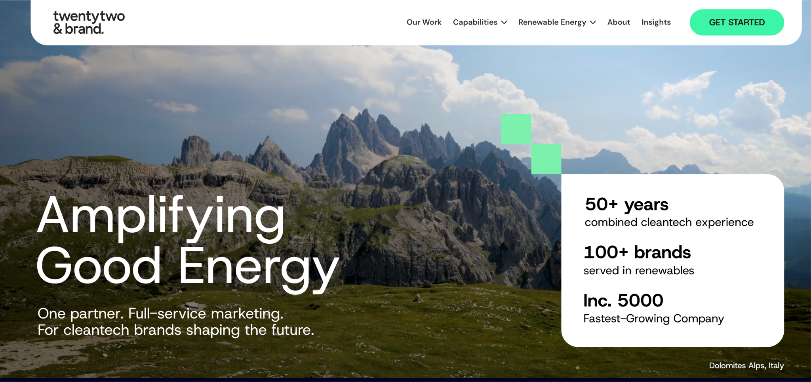
Task: Click the twentytwo & brand logo
Action: (x=89, y=22)
